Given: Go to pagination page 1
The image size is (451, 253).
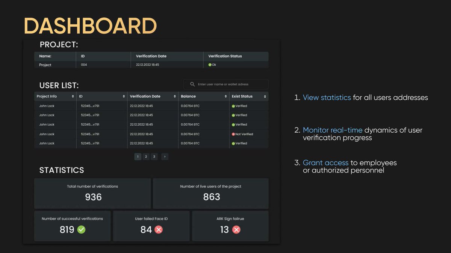Looking at the screenshot, I should [138, 157].
